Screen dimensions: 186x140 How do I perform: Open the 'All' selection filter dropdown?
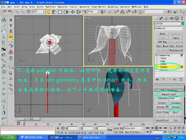pos(43,11)
